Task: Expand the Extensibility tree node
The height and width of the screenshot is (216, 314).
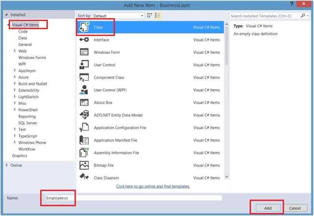Action: click(x=15, y=90)
